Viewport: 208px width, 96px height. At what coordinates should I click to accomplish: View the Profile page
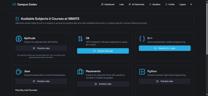pos(170,4)
